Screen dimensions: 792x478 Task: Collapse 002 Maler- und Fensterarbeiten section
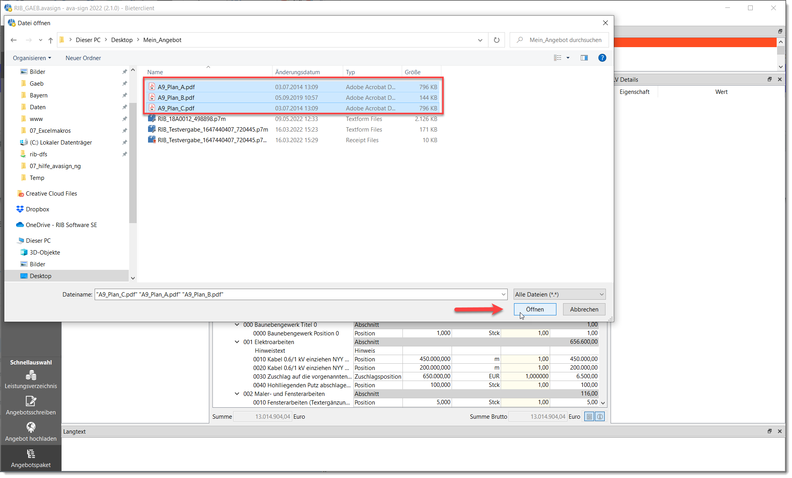pyautogui.click(x=237, y=394)
